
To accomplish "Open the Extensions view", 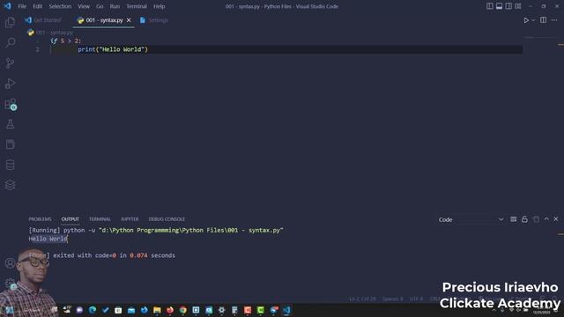I will click(x=10, y=104).
